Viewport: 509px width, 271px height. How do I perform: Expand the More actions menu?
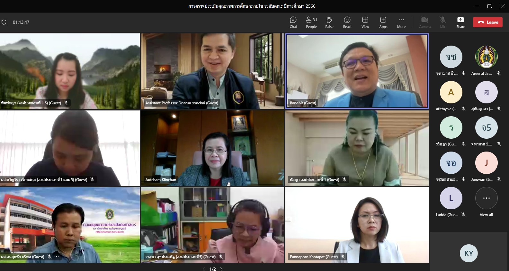(401, 22)
